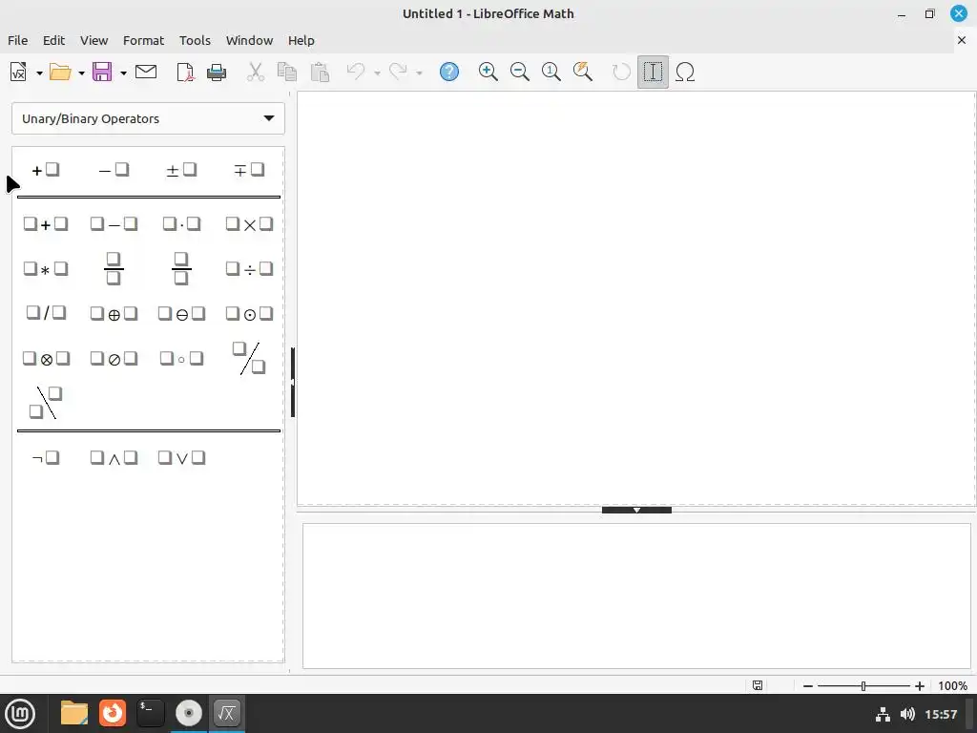Click the Update refresh icon

click(621, 72)
